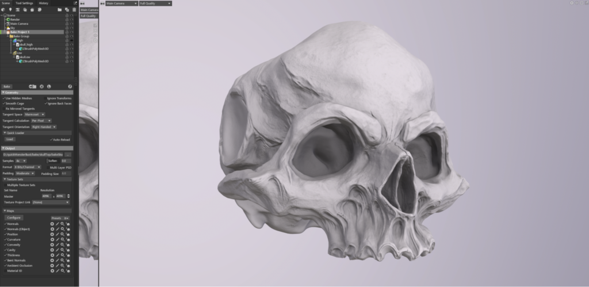The image size is (589, 287).
Task: Open the Full Quality viewport dropdown
Action: point(155,3)
